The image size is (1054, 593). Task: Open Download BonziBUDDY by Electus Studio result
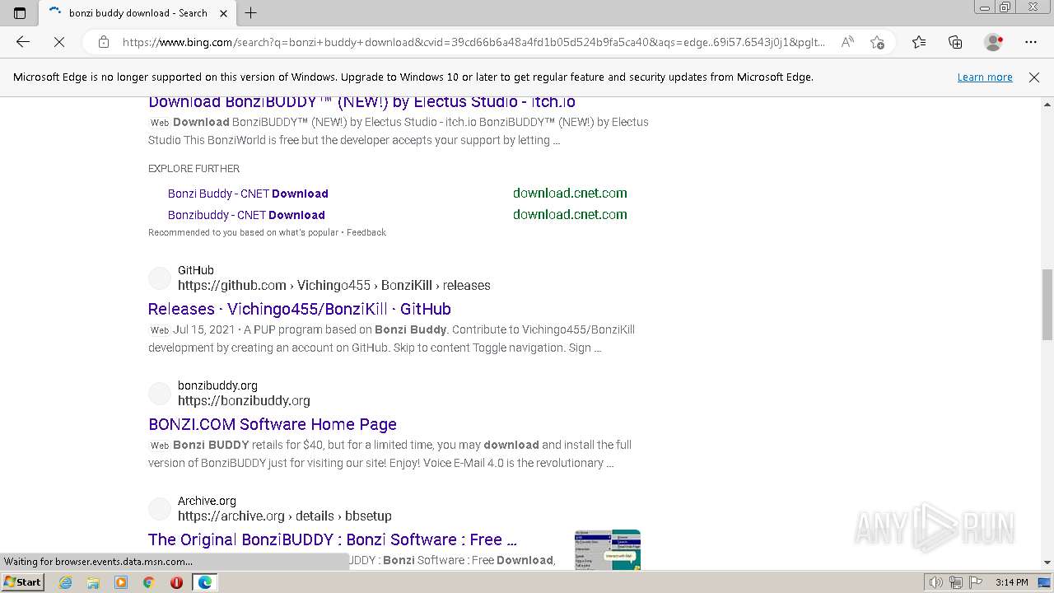361,102
